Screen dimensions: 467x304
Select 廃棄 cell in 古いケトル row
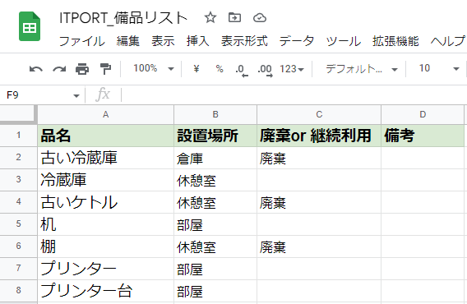[319, 202]
